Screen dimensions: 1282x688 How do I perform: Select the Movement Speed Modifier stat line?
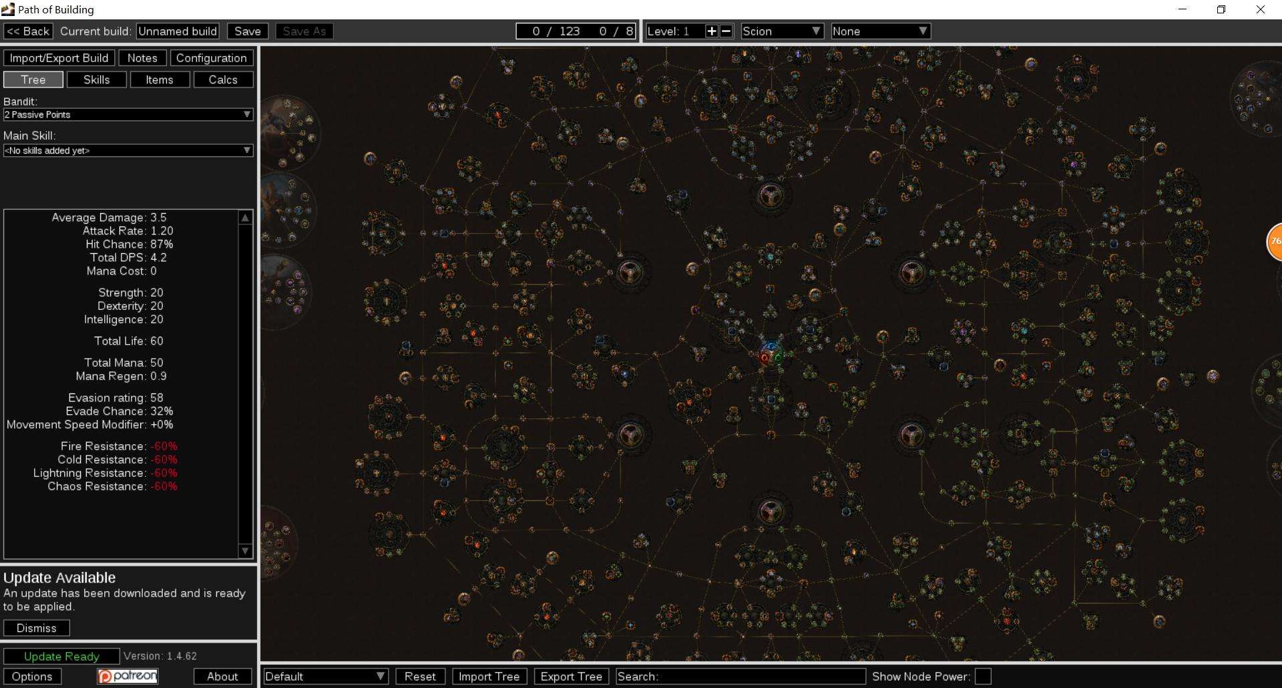click(x=90, y=425)
